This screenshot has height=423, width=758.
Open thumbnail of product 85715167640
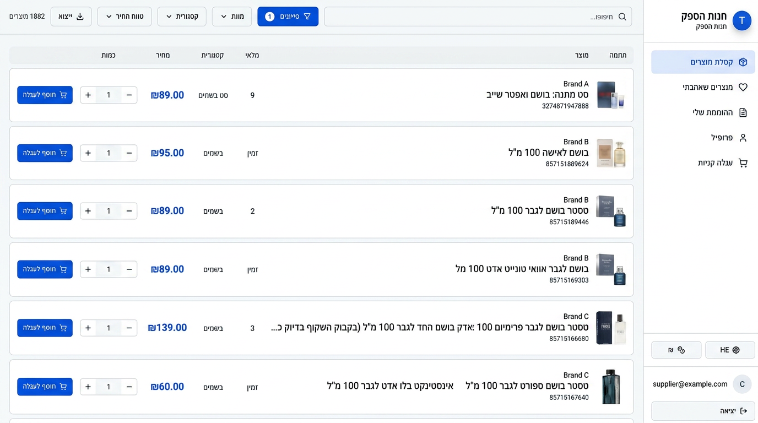(x=611, y=387)
